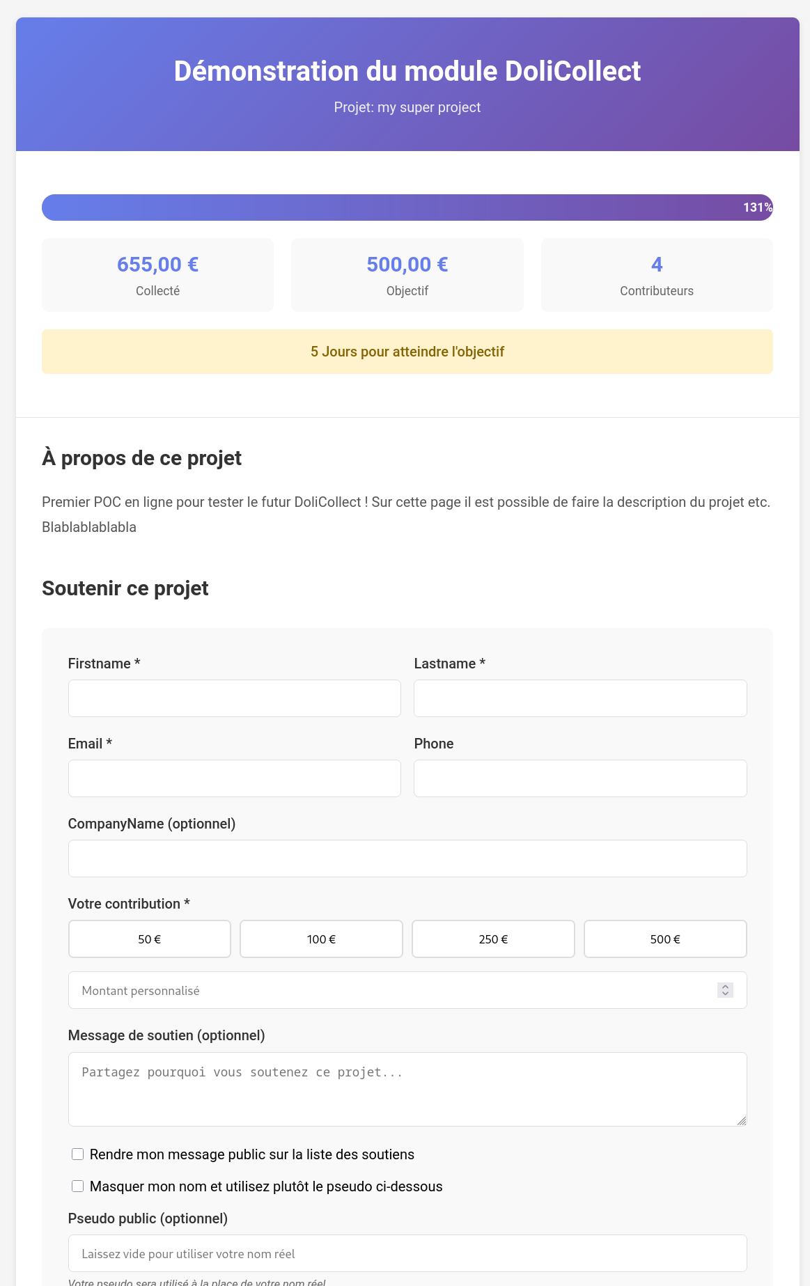Click the Lastname input field
Screen dimensions: 810x1286
[x=580, y=698]
